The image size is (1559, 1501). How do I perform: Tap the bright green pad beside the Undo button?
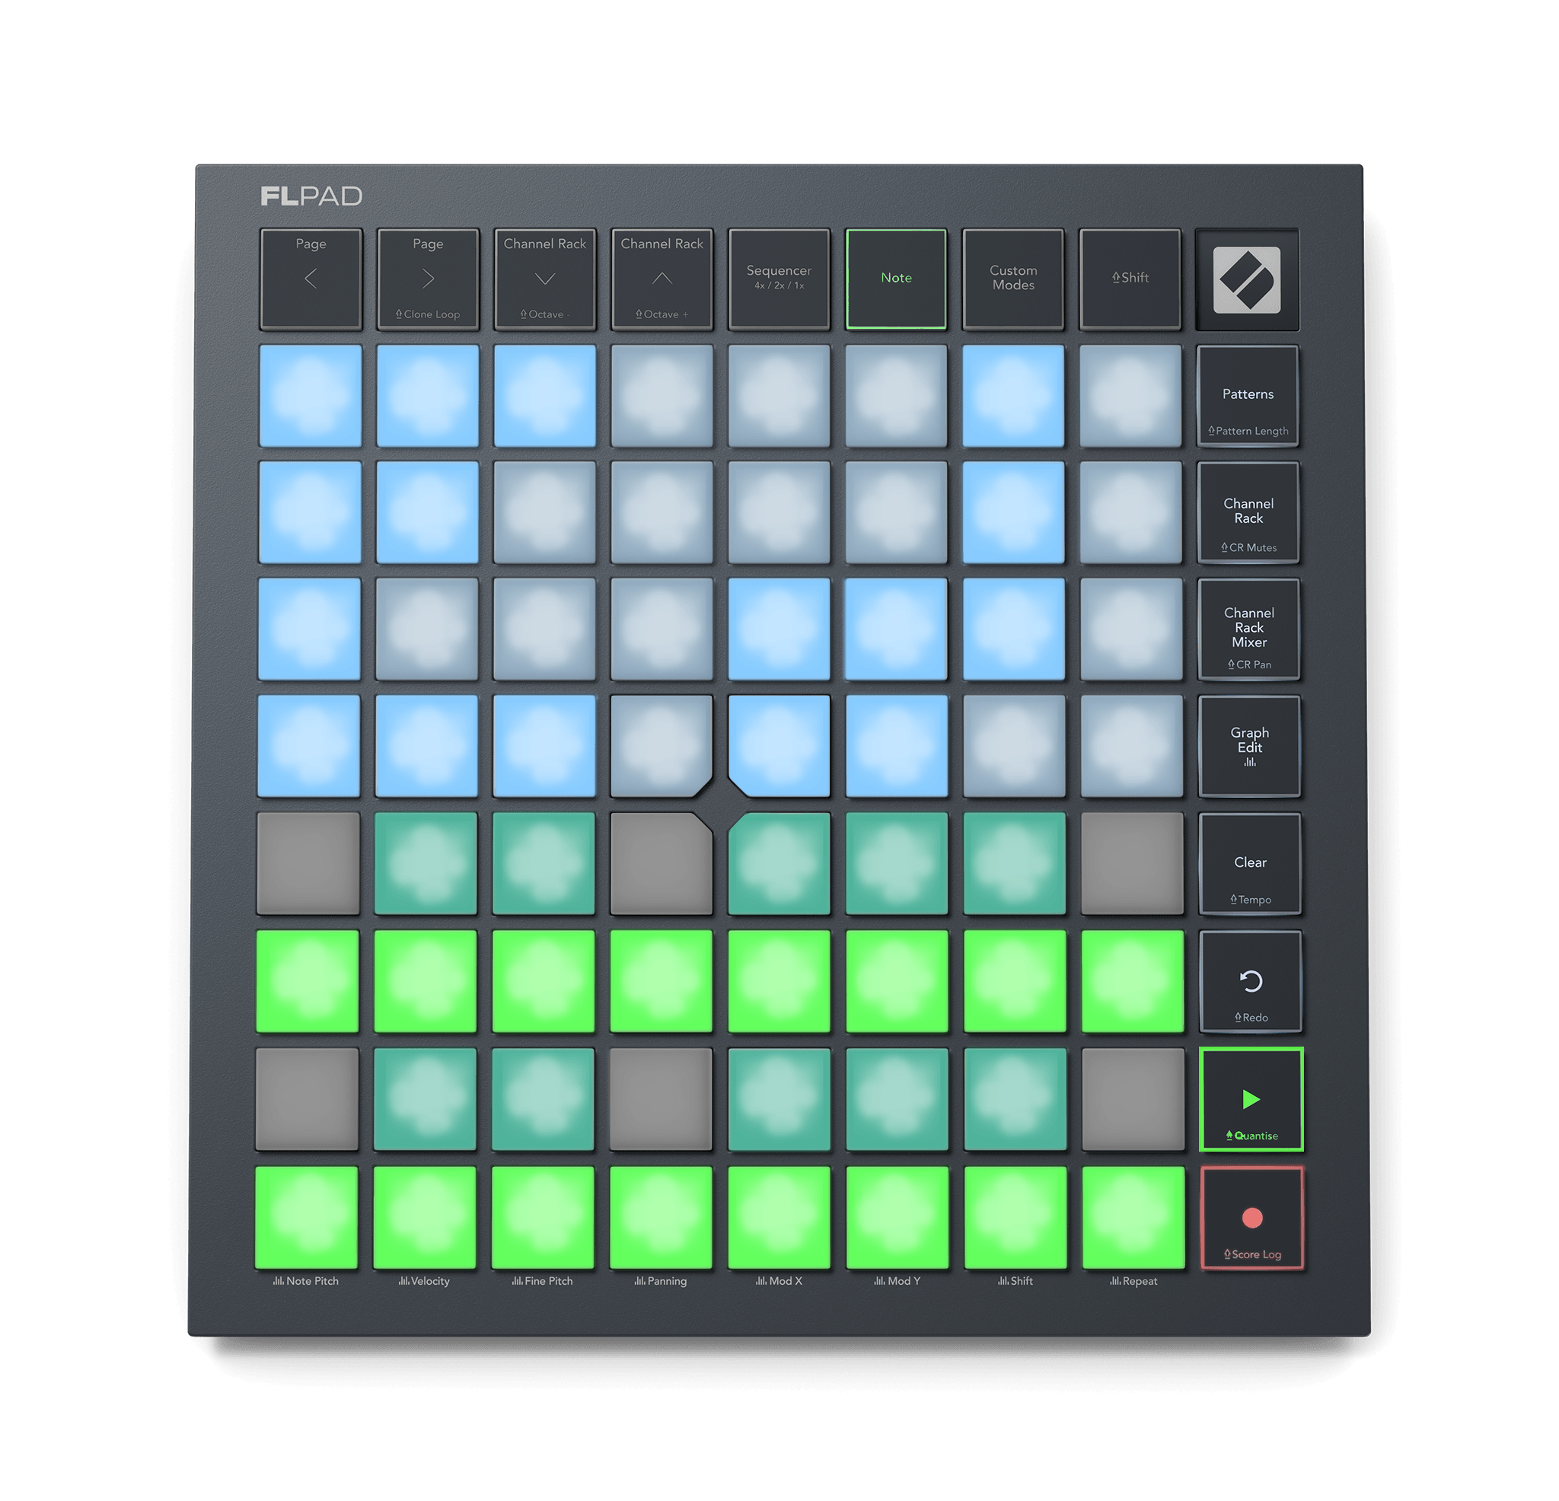[1133, 982]
